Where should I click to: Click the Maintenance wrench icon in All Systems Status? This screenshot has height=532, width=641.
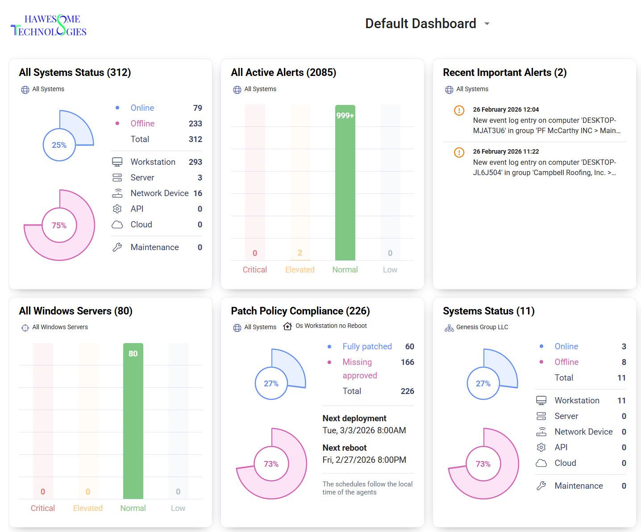(117, 247)
